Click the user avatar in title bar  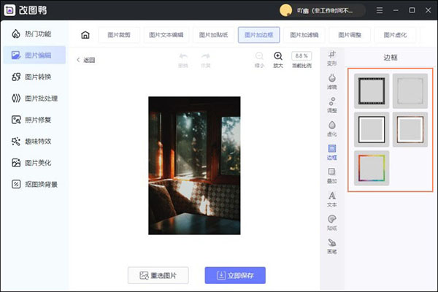pos(286,10)
